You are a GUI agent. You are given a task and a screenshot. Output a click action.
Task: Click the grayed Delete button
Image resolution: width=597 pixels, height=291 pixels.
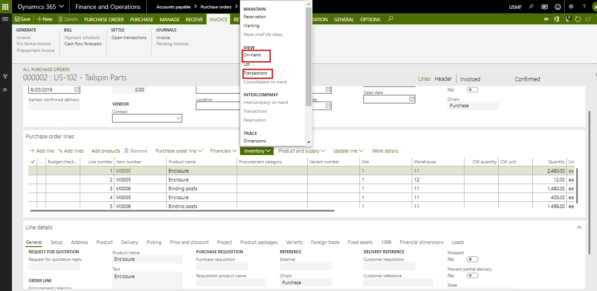point(68,19)
